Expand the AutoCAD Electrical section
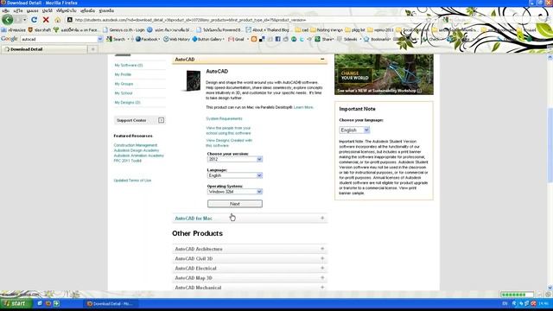The width and height of the screenshot is (553, 311). [x=322, y=269]
